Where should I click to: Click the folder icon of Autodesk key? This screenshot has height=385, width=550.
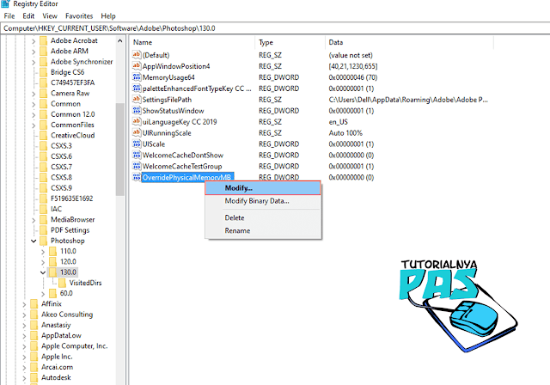click(34, 377)
